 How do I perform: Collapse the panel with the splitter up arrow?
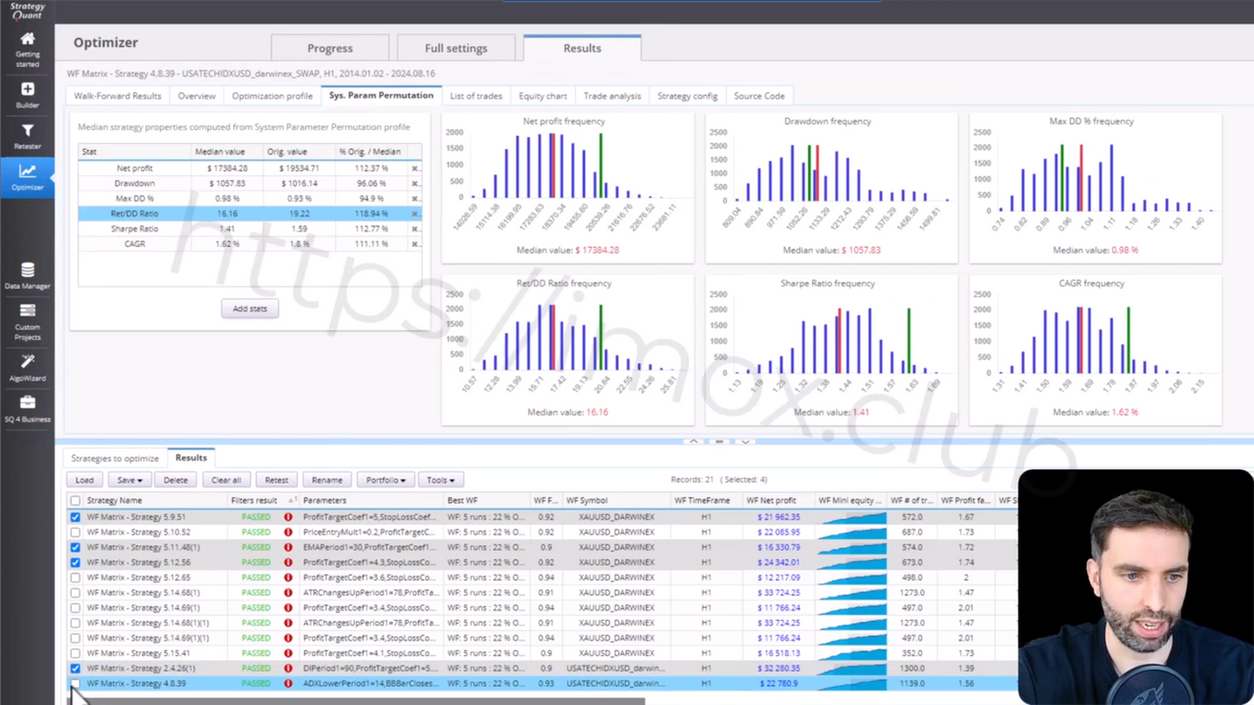click(693, 441)
